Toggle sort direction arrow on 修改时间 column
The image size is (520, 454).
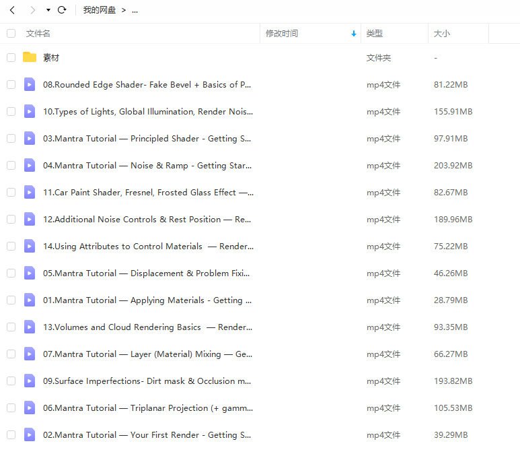pos(354,34)
